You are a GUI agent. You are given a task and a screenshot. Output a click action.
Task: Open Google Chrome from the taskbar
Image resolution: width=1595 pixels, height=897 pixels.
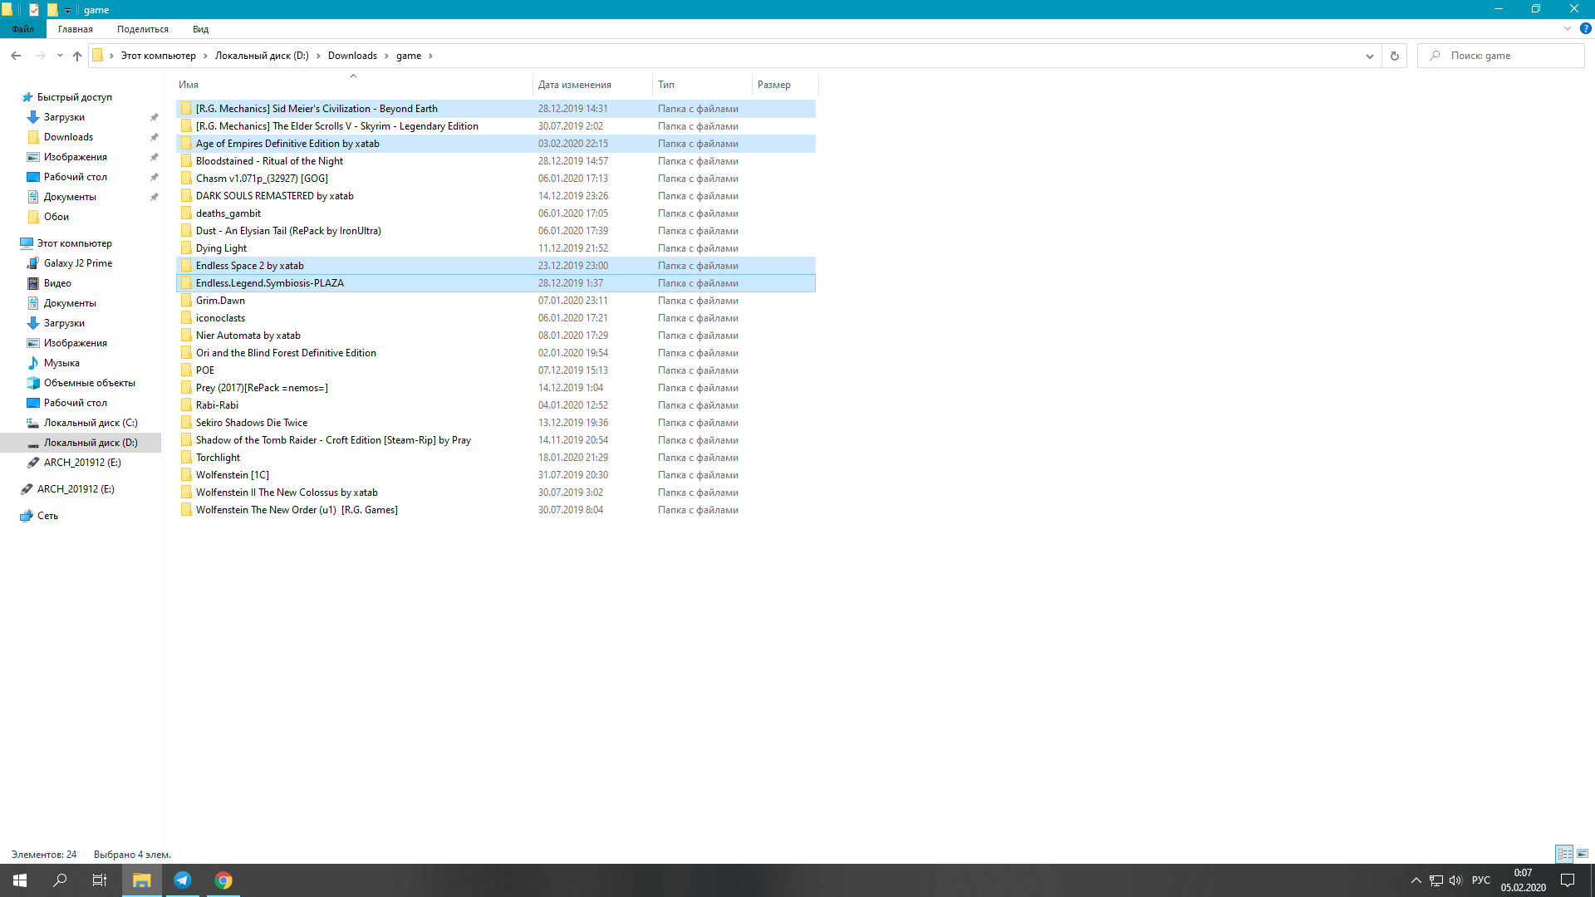pyautogui.click(x=223, y=880)
